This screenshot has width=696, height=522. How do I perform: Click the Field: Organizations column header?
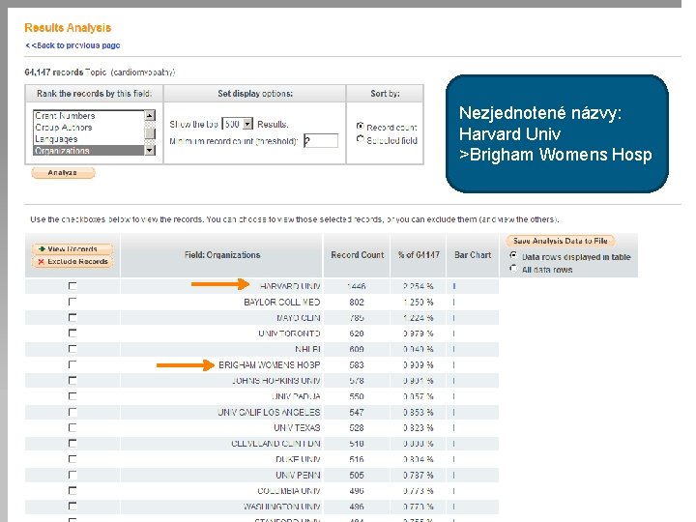click(222, 255)
